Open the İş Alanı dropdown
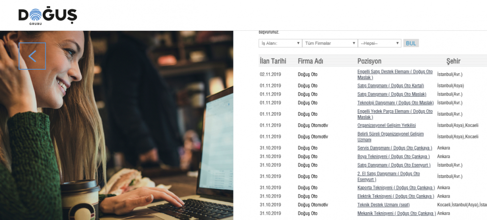487x220 pixels. click(280, 43)
